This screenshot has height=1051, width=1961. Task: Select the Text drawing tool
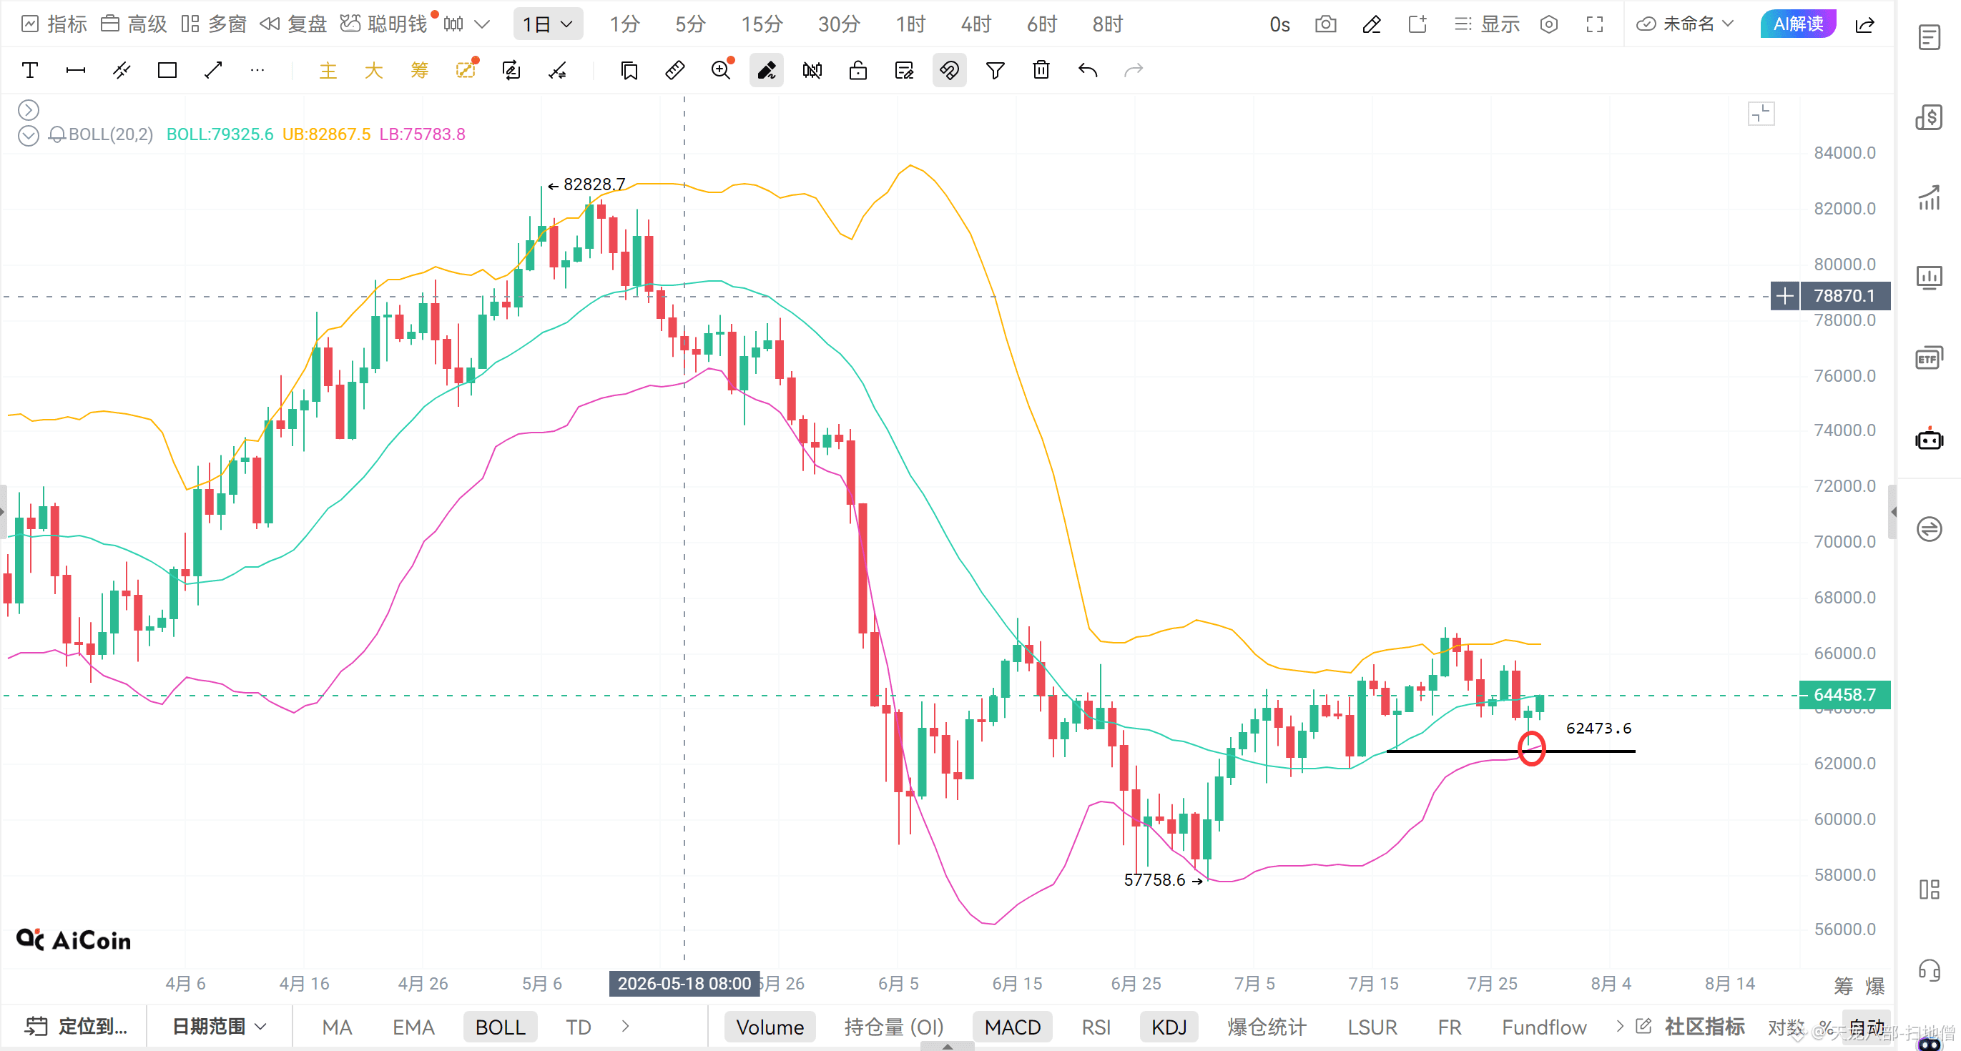point(30,71)
